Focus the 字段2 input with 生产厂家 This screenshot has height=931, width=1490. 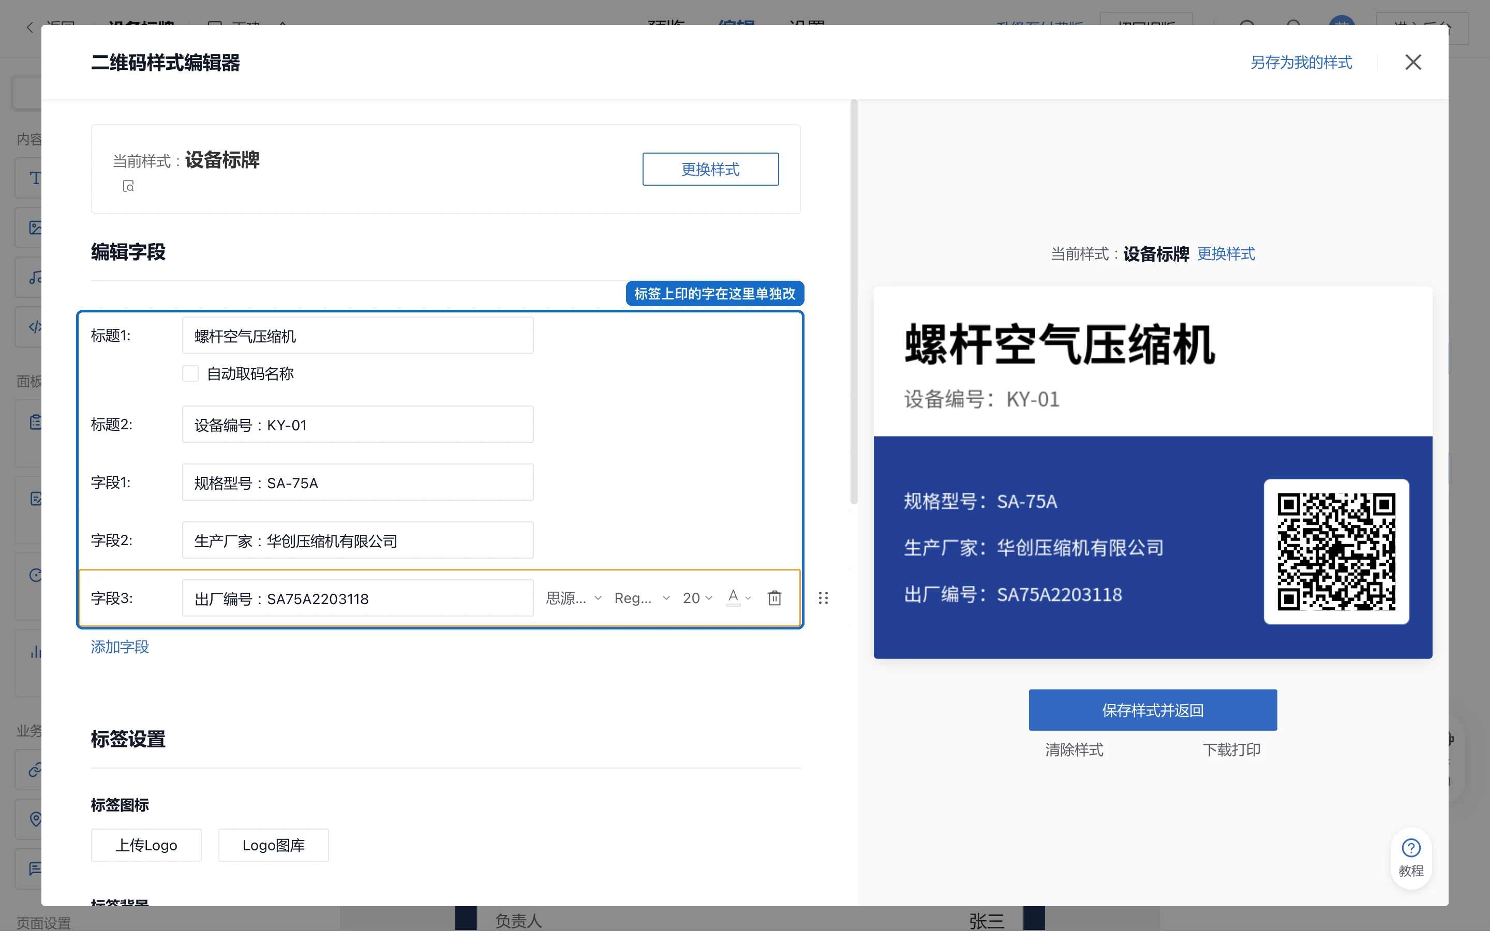pos(357,540)
